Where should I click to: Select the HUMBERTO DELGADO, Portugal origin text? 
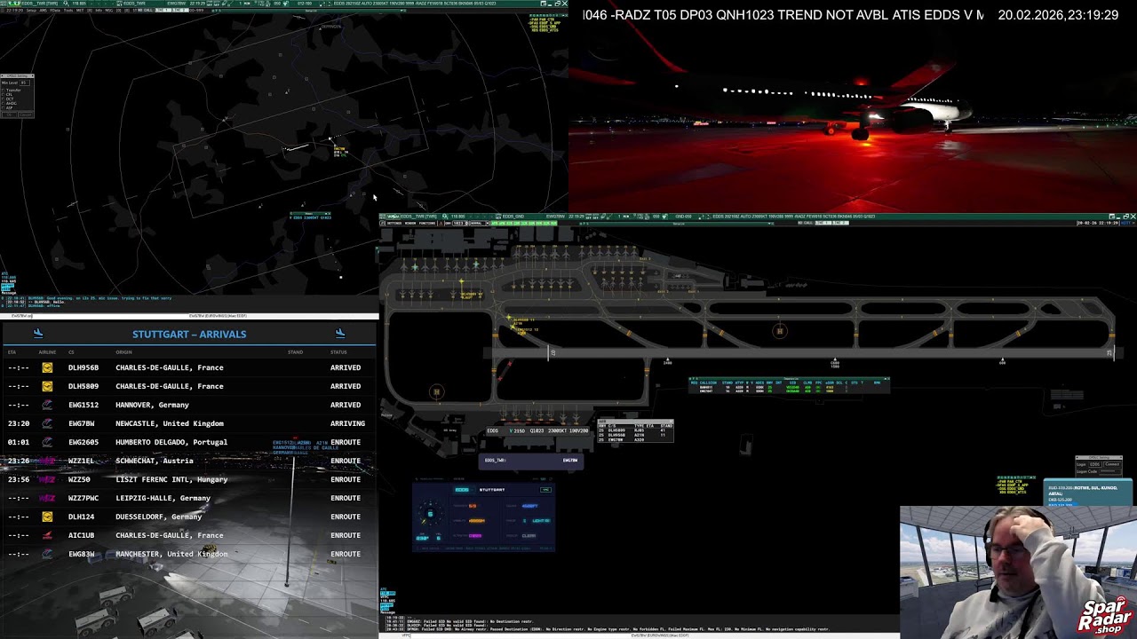click(x=171, y=442)
